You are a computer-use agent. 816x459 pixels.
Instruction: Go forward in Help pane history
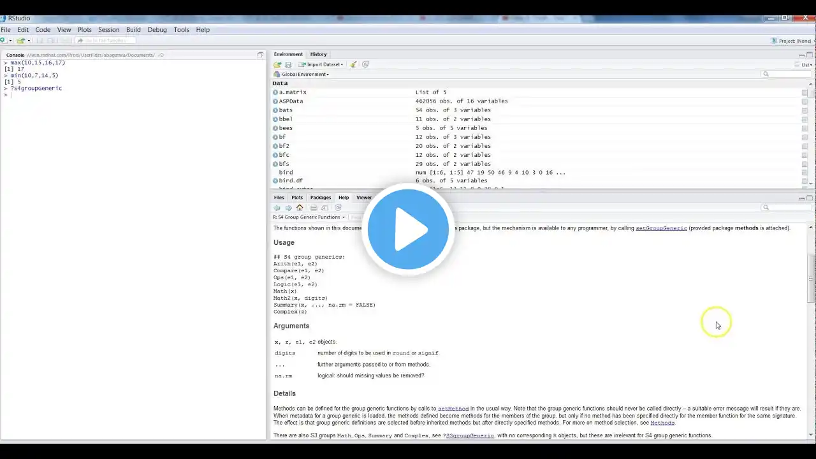pos(288,208)
